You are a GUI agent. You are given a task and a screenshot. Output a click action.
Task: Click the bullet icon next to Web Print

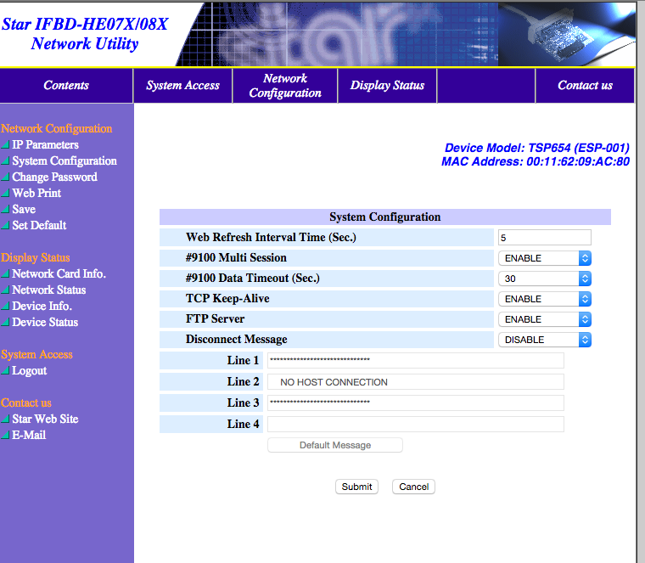click(5, 194)
